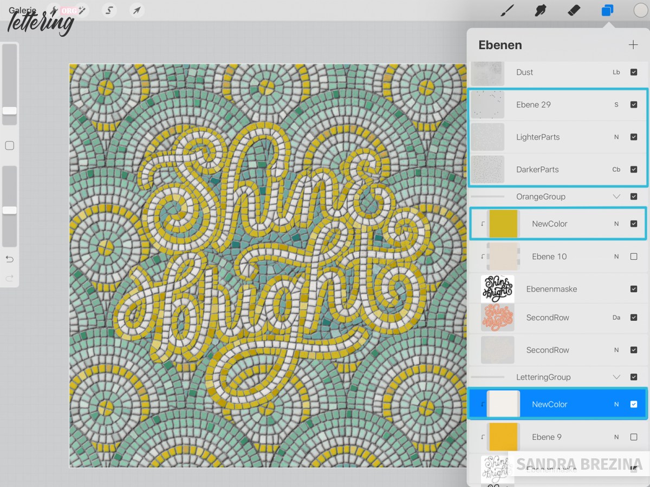Select the Paint brush tool
The image size is (650, 487).
507,10
